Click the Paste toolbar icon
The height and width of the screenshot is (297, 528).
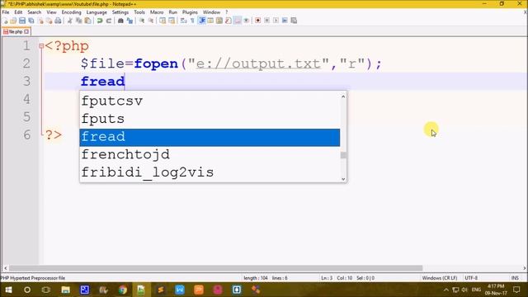tap(87, 21)
